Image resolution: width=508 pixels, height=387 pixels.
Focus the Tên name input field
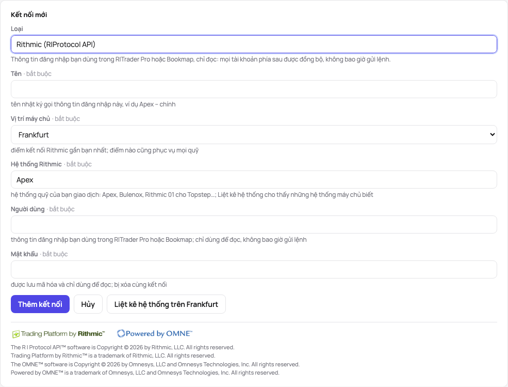pyautogui.click(x=254, y=89)
